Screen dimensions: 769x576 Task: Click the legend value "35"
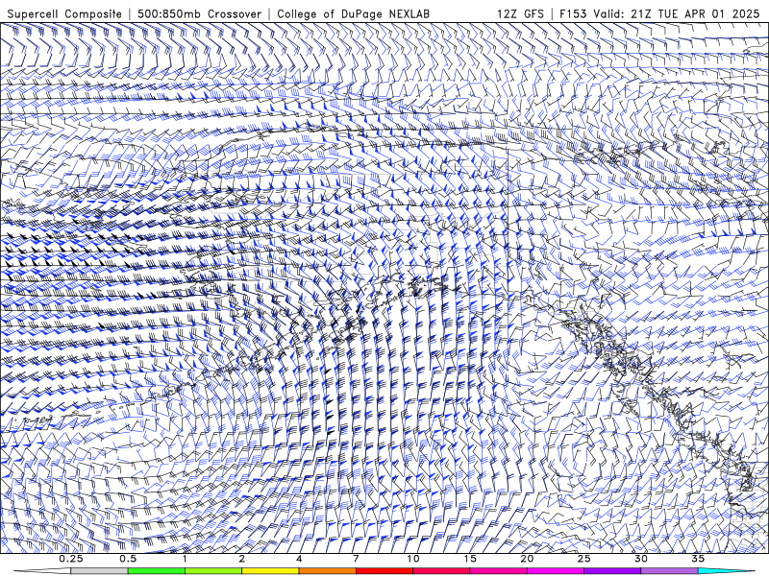(x=698, y=559)
